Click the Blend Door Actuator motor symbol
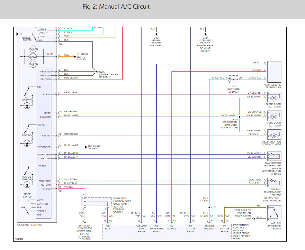Viewport: 305px width, 250px height. (x=274, y=98)
